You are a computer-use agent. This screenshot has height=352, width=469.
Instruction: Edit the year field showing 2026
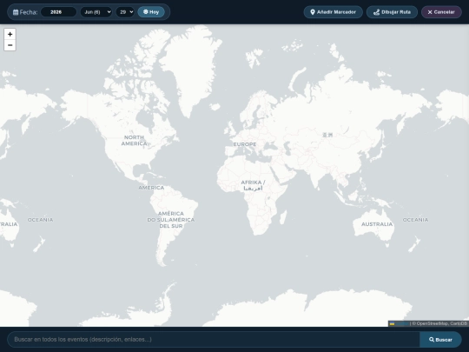[x=58, y=12]
